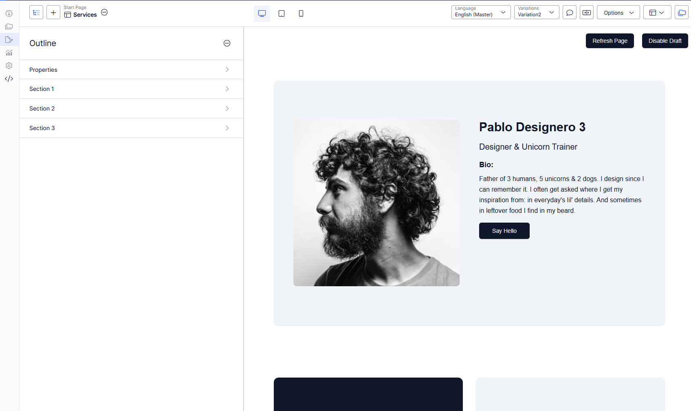The image size is (691, 411).
Task: Click the page template icon beside Services
Action: (68, 15)
